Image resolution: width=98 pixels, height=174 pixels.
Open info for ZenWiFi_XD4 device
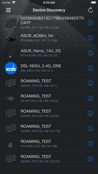tap(90, 113)
